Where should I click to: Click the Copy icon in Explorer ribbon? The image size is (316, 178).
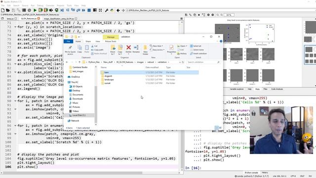tap(79, 49)
